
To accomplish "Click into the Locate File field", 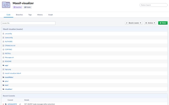I will click(x=28, y=23).
